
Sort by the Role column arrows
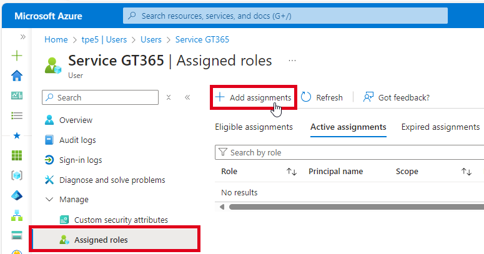291,172
